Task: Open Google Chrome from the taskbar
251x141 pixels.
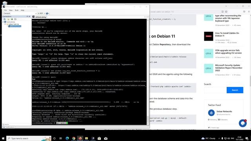Action: [x=74, y=138]
